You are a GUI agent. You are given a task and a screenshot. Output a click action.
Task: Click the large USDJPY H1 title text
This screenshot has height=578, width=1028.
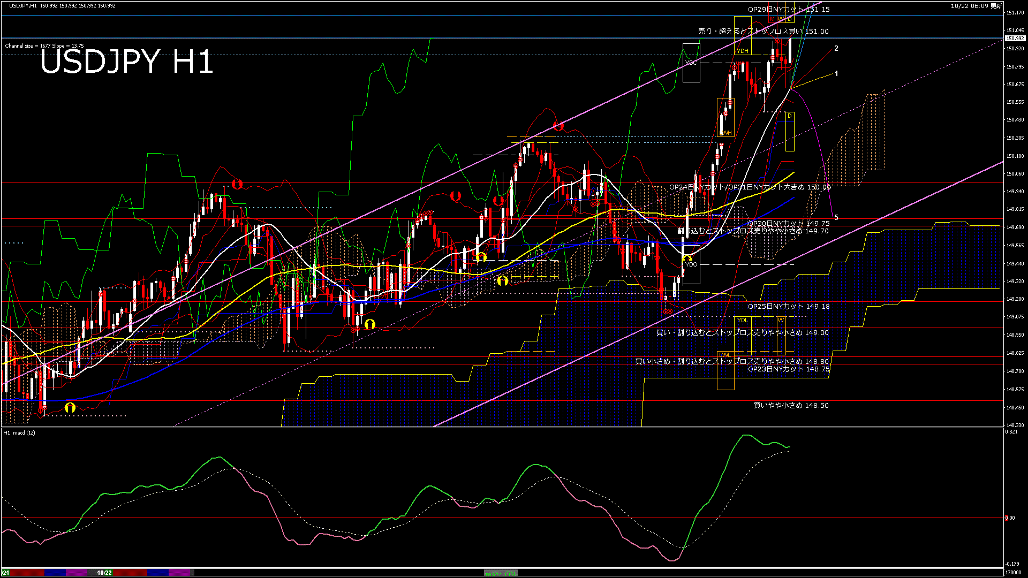coord(126,62)
